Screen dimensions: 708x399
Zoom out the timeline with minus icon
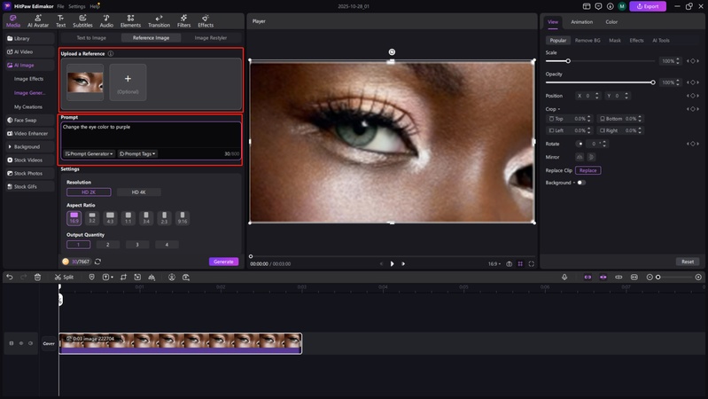pyautogui.click(x=650, y=277)
